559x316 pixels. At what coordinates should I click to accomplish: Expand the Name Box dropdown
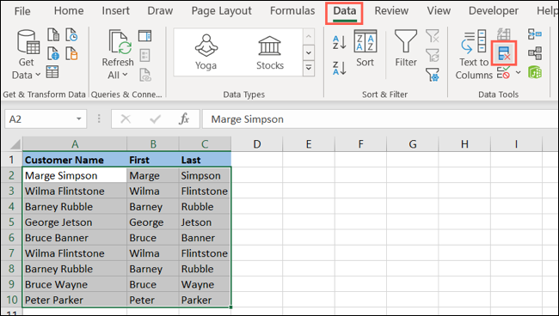point(79,119)
